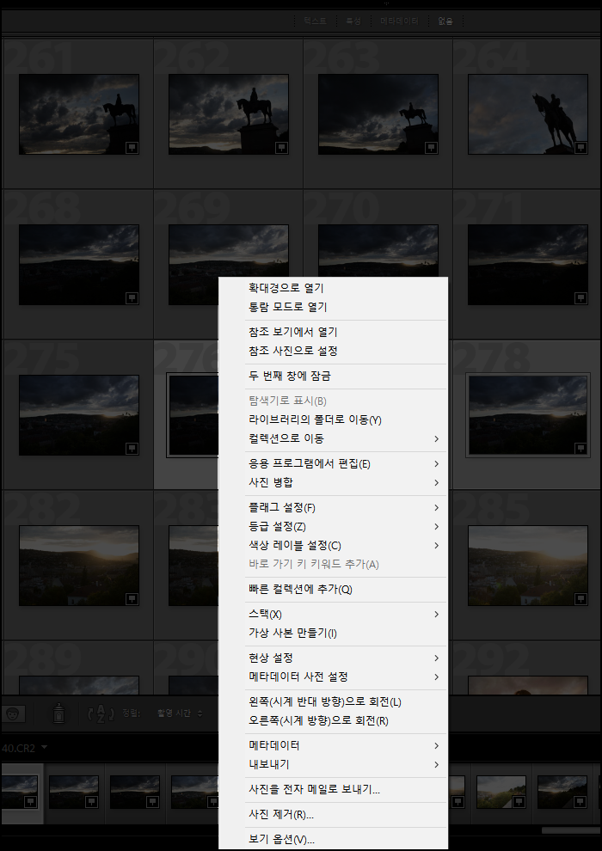Click the badge on photo 271
This screenshot has width=602, height=851.
click(x=580, y=298)
